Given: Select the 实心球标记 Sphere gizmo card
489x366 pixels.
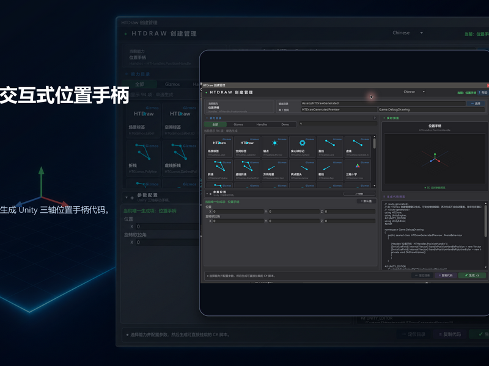Looking at the screenshot, I should pos(302,146).
